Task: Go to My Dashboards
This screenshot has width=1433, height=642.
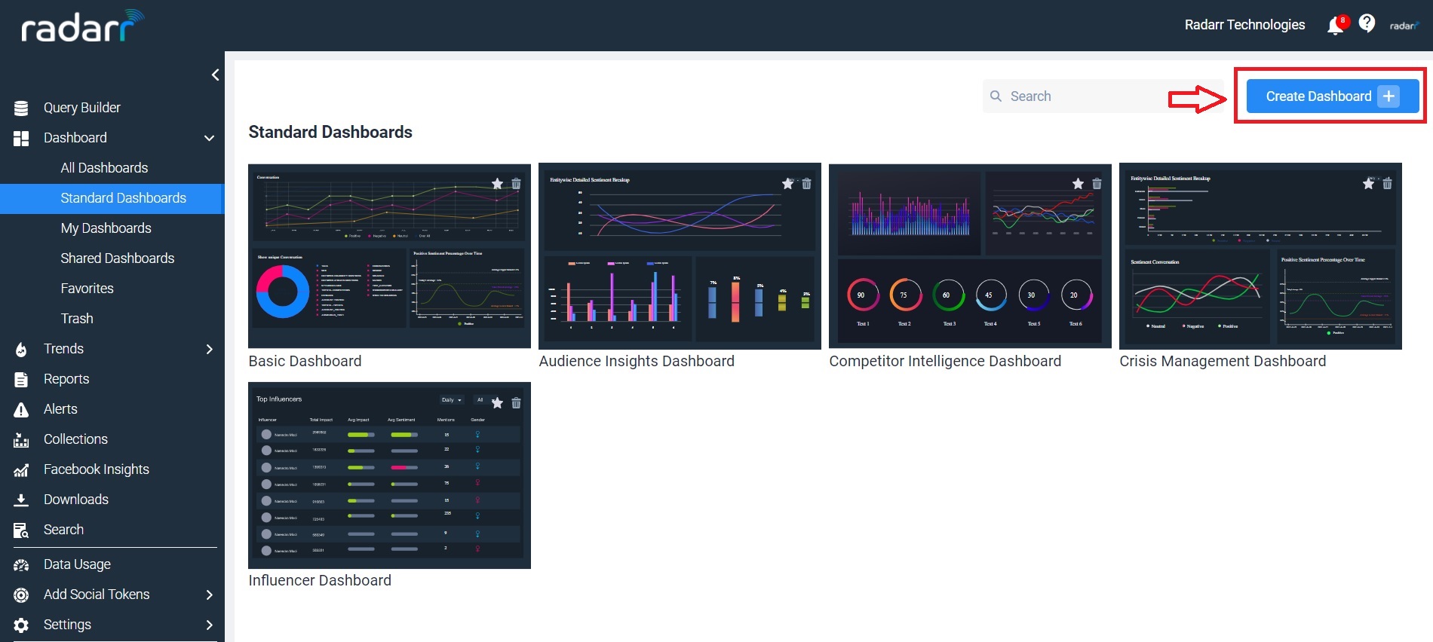Action: point(106,228)
